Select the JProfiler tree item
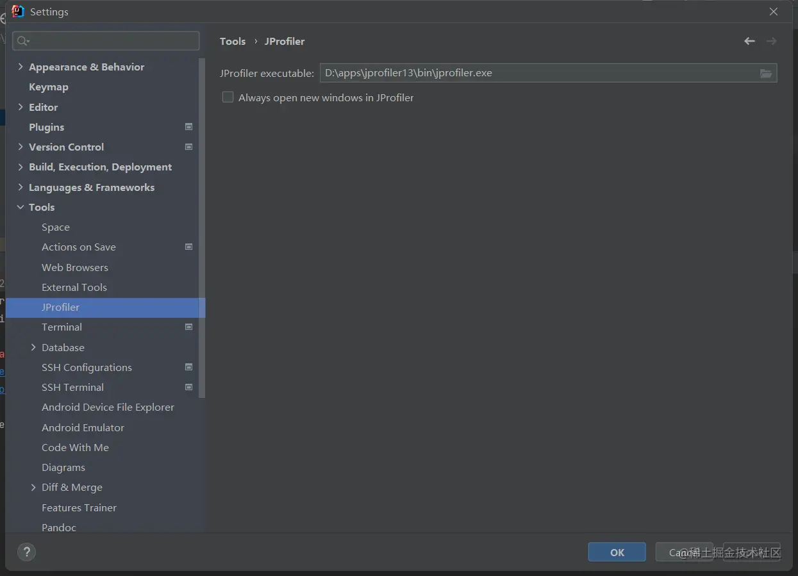This screenshot has width=798, height=576. coord(106,307)
